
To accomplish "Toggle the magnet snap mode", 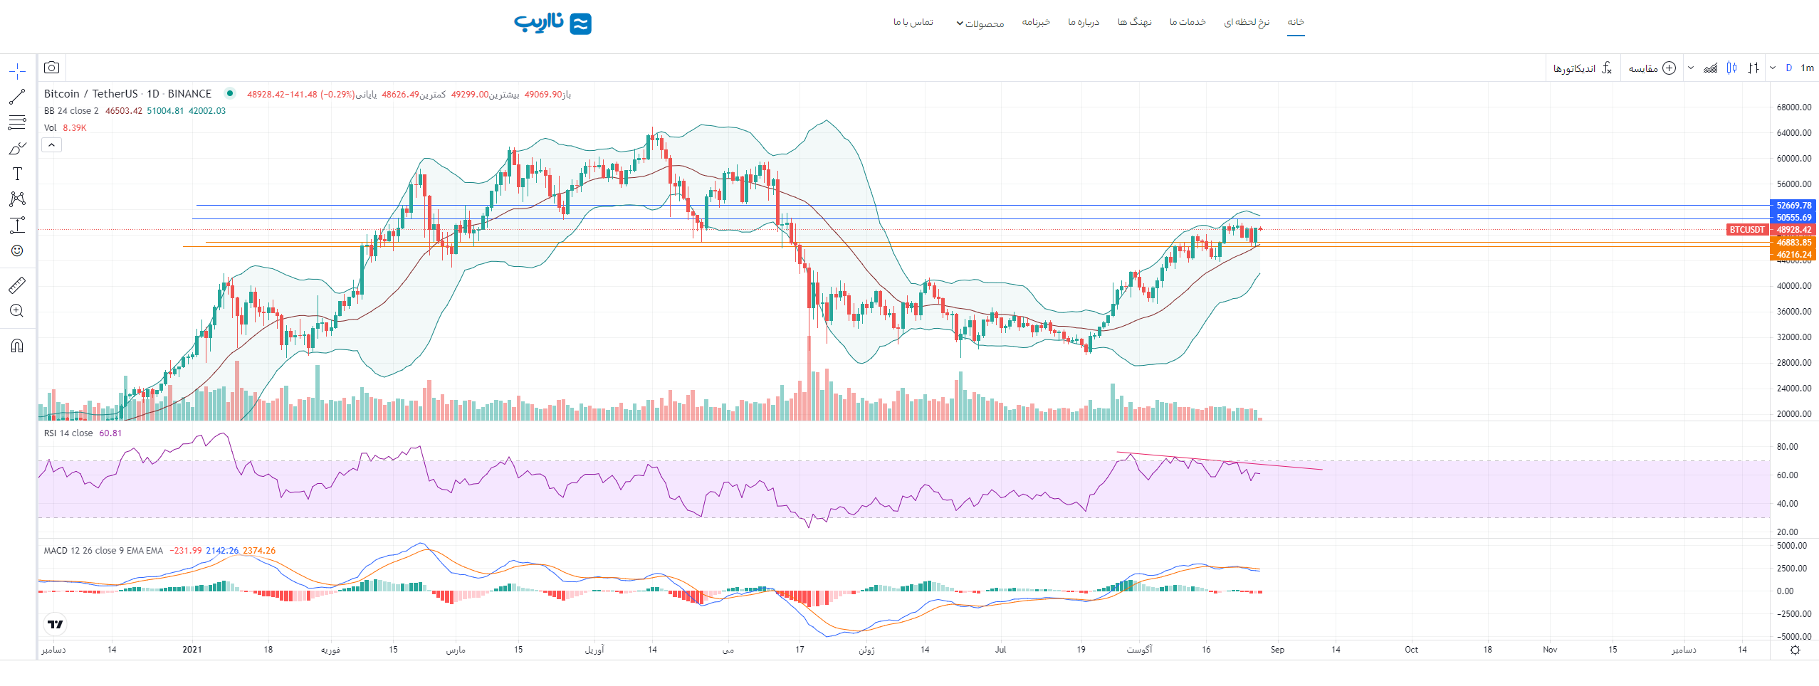I will click(x=17, y=346).
